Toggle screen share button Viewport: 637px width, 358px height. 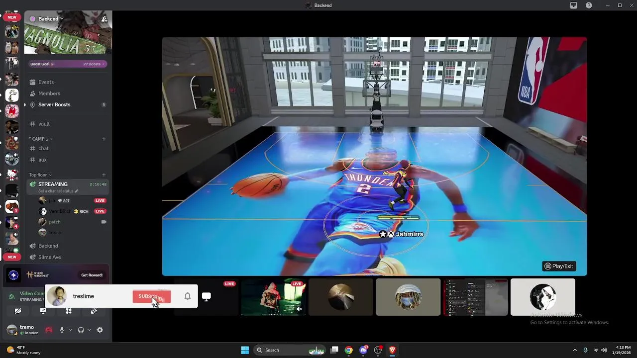pos(43,311)
